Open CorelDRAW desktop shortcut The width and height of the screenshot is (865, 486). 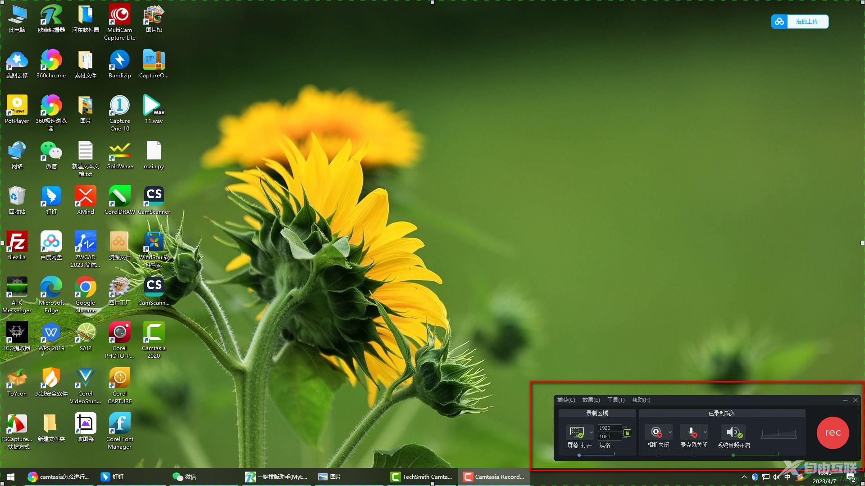pos(118,198)
